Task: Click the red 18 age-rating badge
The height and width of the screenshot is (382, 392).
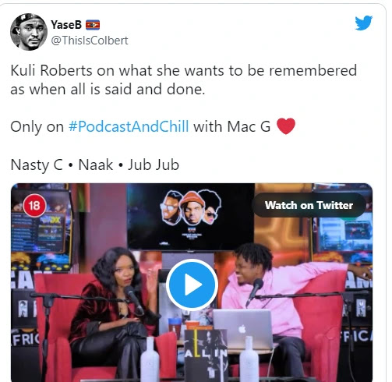Action: (x=34, y=206)
